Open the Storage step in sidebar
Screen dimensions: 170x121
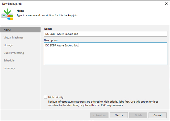(8, 45)
